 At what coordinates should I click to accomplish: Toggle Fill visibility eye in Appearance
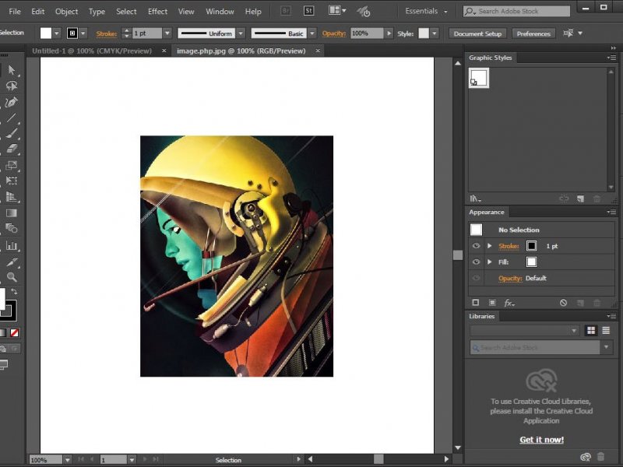pos(476,262)
